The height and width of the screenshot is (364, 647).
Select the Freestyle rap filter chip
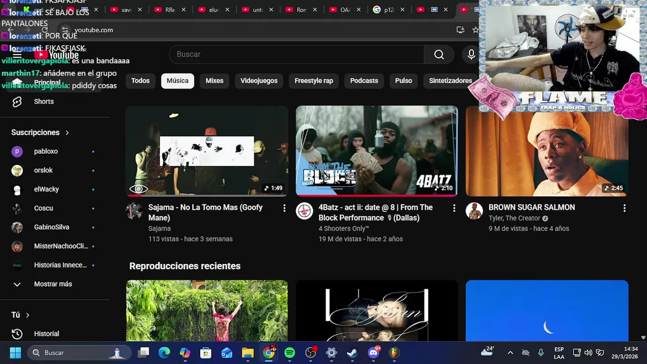point(314,81)
